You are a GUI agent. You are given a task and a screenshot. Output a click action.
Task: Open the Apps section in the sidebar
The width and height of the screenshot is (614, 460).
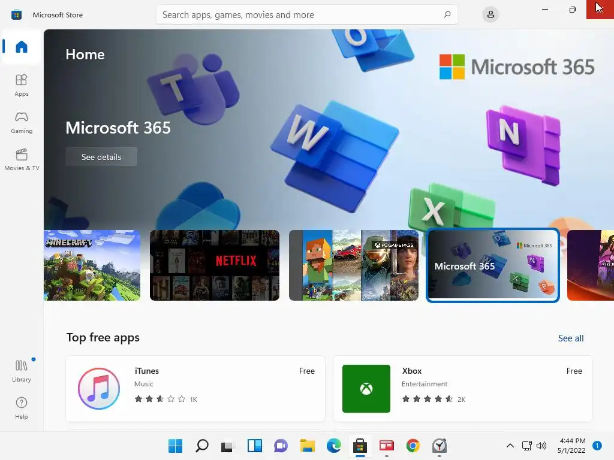(x=22, y=85)
